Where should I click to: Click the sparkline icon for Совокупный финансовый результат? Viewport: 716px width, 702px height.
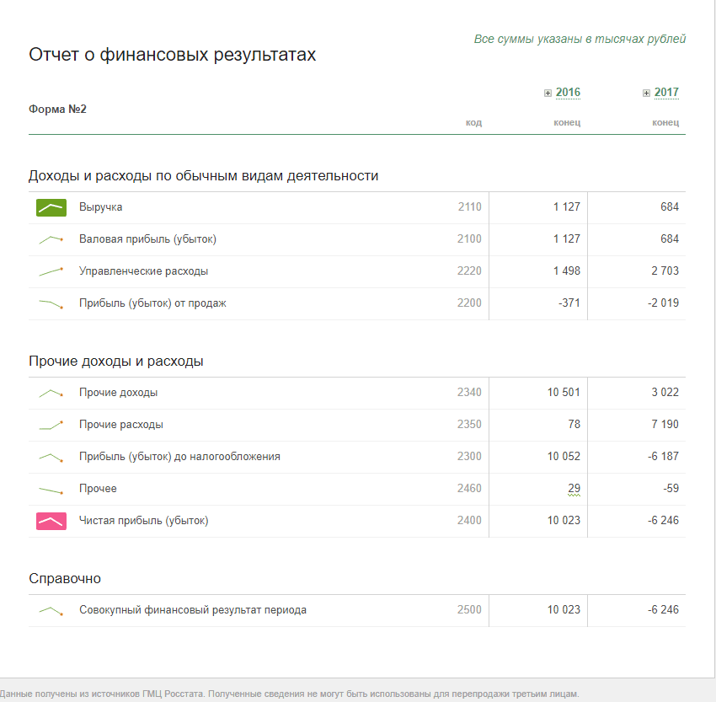(x=51, y=610)
